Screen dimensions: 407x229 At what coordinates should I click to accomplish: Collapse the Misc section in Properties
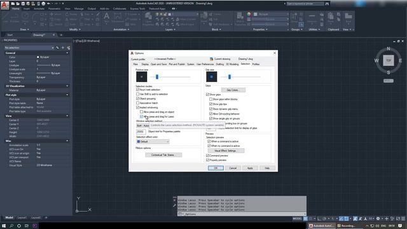tap(67, 141)
